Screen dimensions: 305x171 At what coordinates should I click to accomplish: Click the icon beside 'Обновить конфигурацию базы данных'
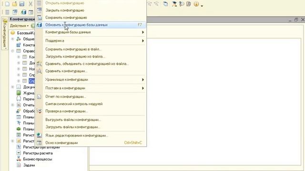tap(39, 25)
